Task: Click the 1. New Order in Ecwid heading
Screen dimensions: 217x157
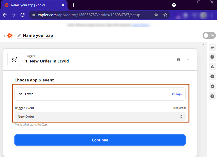Action: click(47, 61)
